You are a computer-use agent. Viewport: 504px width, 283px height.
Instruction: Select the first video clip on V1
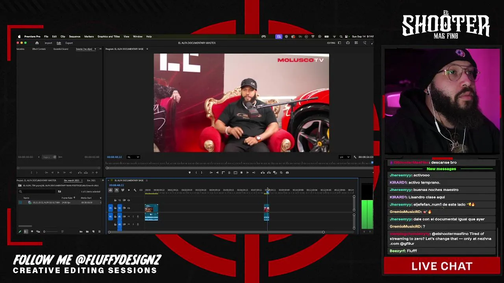click(152, 208)
